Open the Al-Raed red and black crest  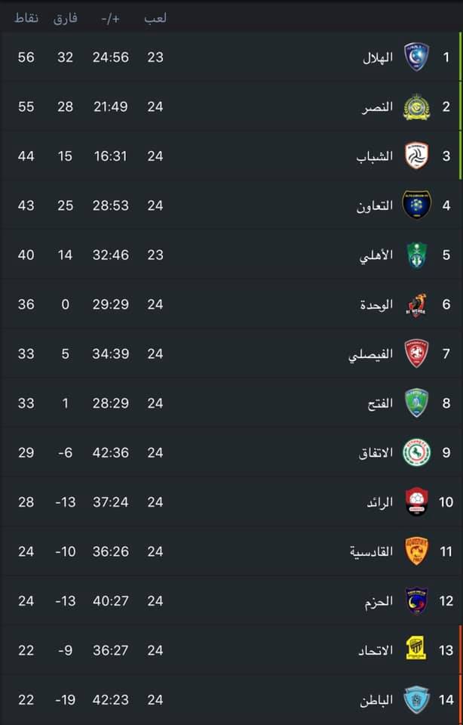pos(416,501)
